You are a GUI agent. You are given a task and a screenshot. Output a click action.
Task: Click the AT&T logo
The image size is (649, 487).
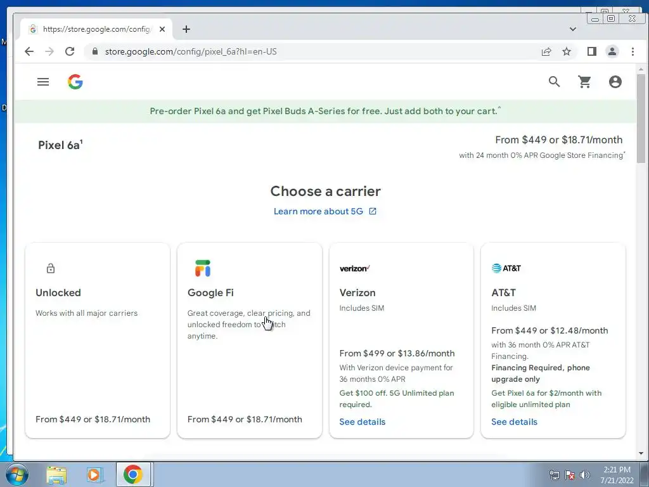pyautogui.click(x=506, y=268)
